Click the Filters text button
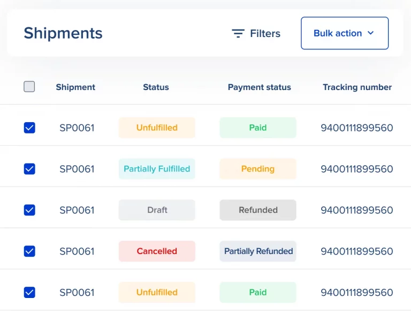 coord(265,33)
